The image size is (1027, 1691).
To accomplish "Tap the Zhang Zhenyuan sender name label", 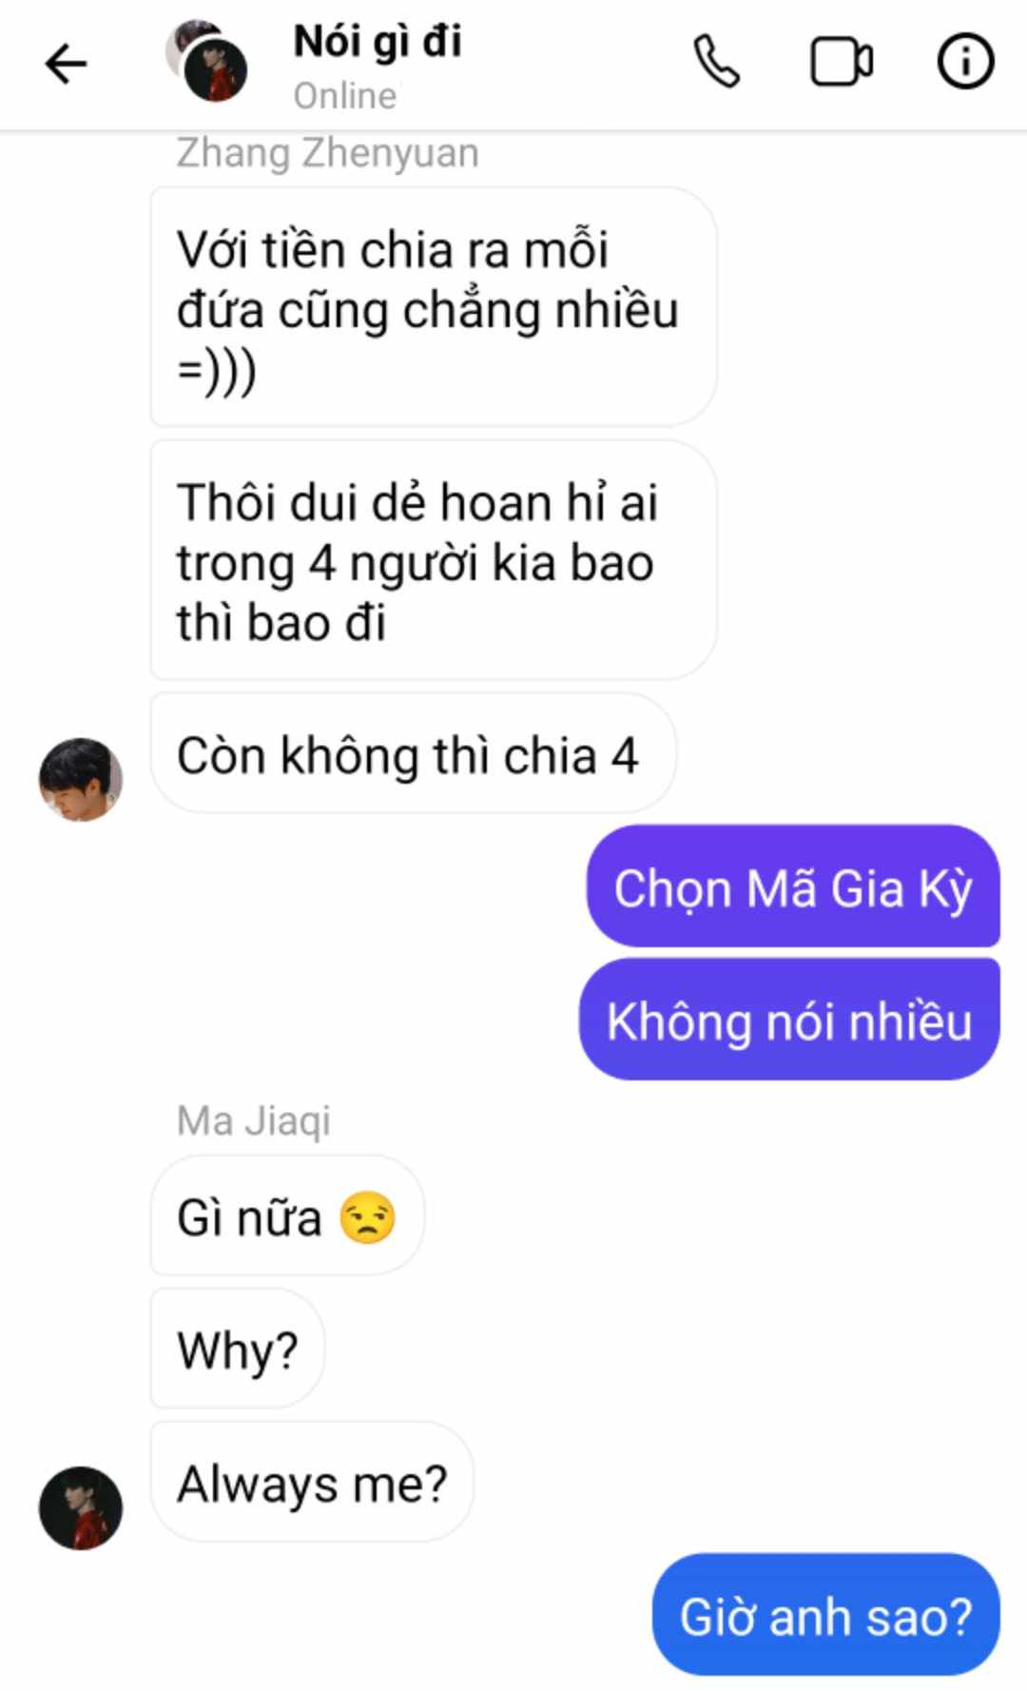I will pos(327,153).
